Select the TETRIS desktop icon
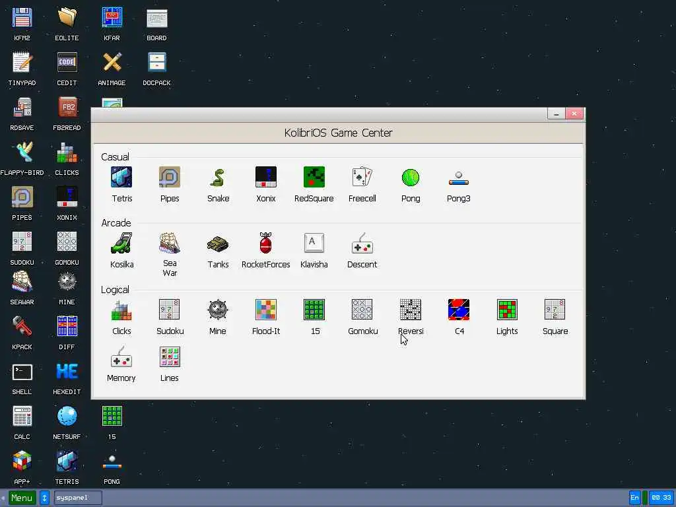This screenshot has height=507, width=676. click(67, 461)
